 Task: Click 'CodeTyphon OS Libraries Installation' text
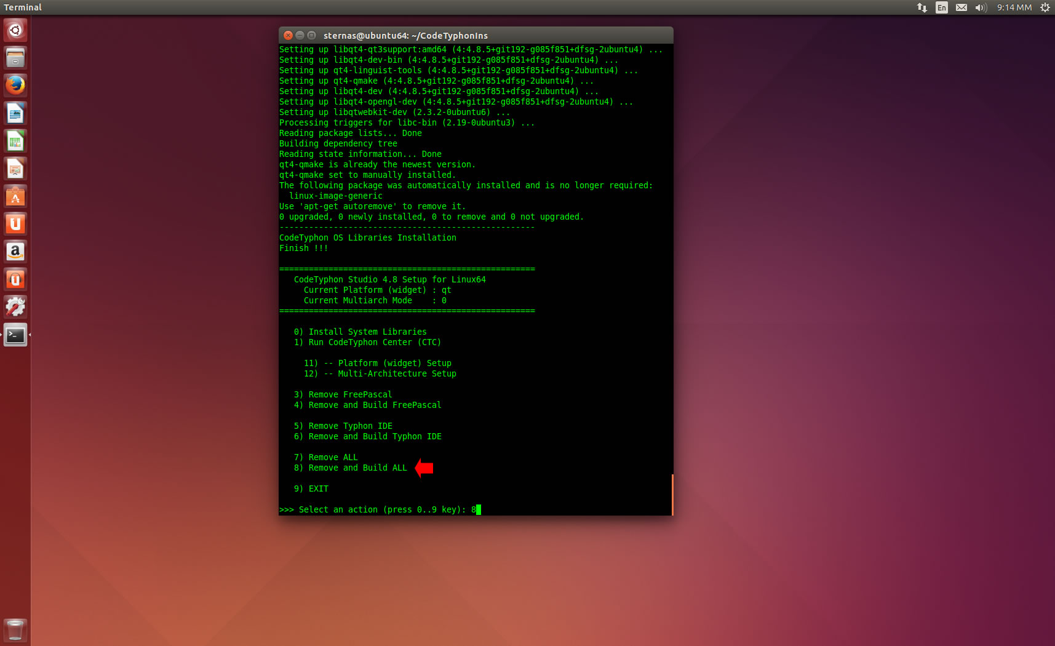tap(367, 237)
